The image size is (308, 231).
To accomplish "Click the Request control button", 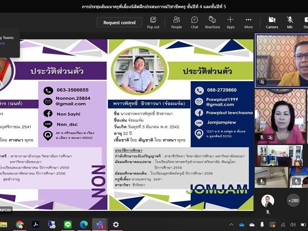I will (119, 23).
